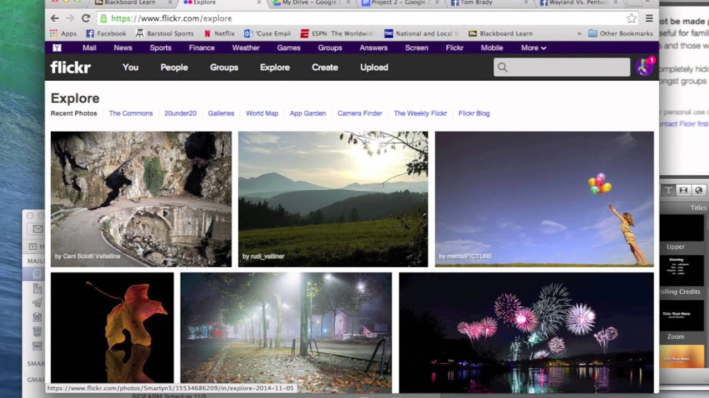Open the Create menu on Flickr
Viewport: 709px width, 398px height.
325,67
